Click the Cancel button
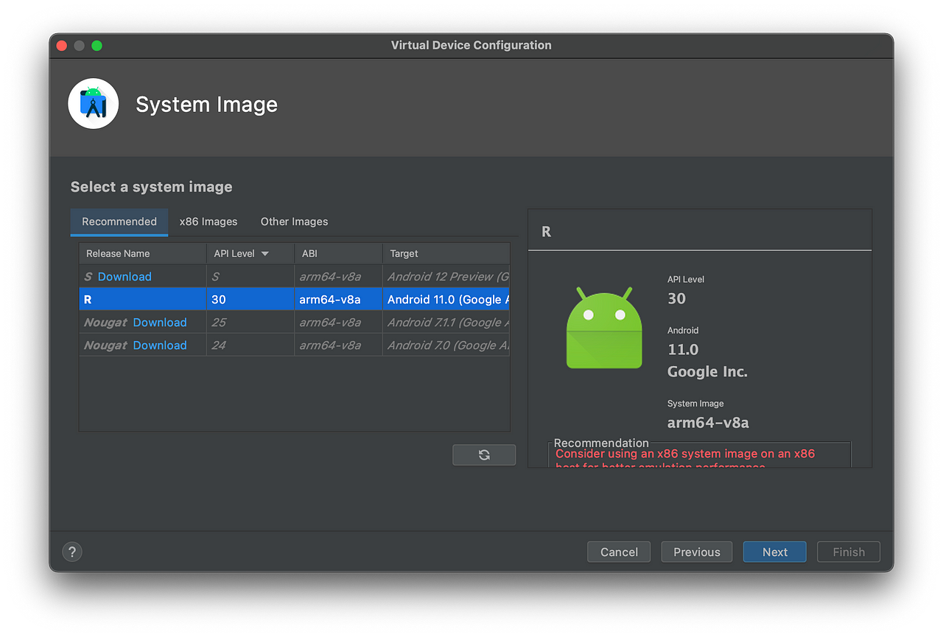The width and height of the screenshot is (943, 637). click(x=619, y=552)
